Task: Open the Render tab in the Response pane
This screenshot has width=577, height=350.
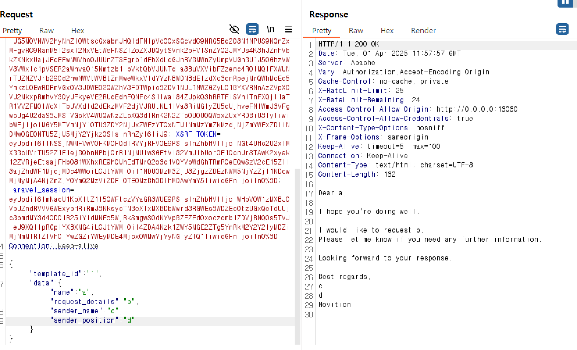Action: point(423,30)
